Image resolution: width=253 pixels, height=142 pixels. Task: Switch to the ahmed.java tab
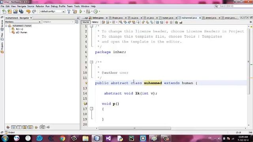click(211, 18)
